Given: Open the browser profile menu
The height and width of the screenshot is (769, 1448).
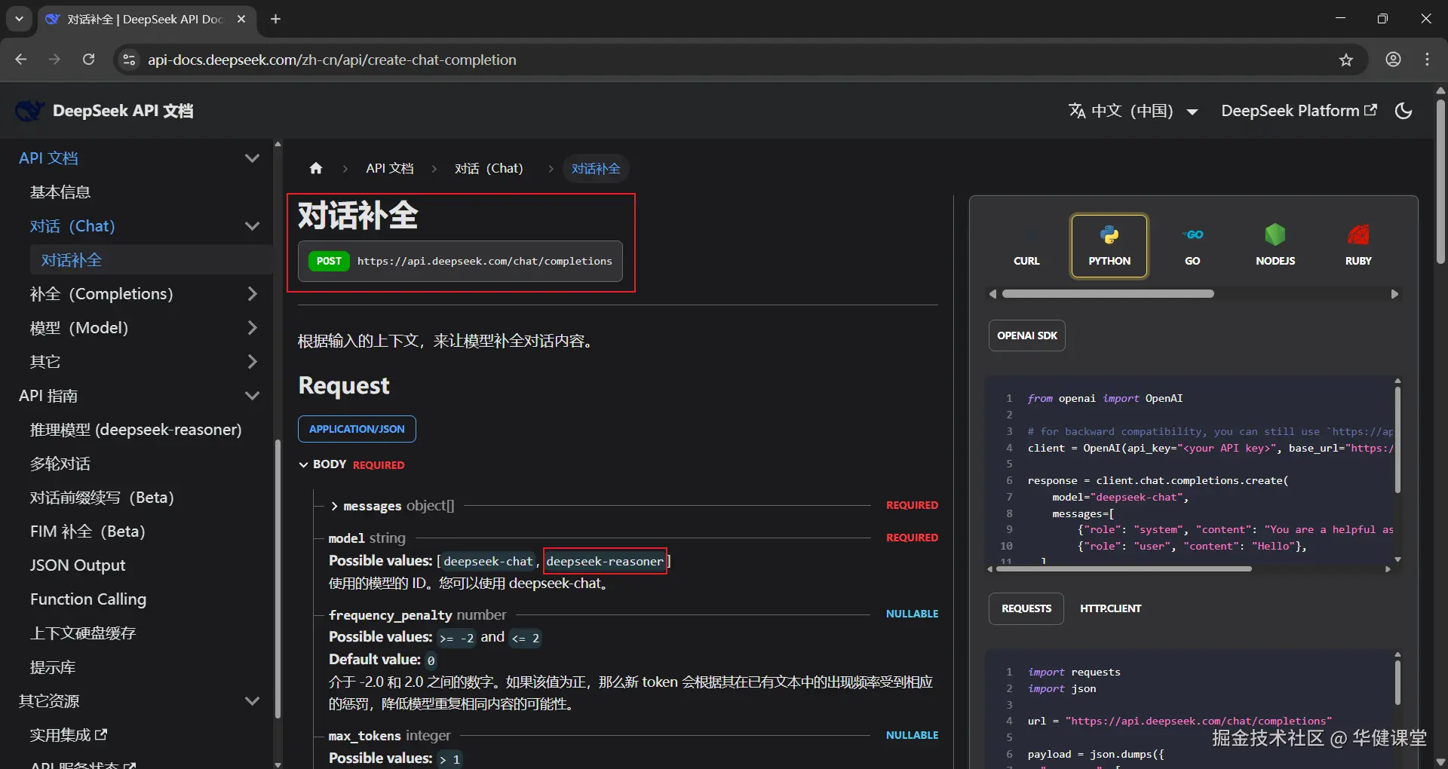Looking at the screenshot, I should pos(1393,60).
